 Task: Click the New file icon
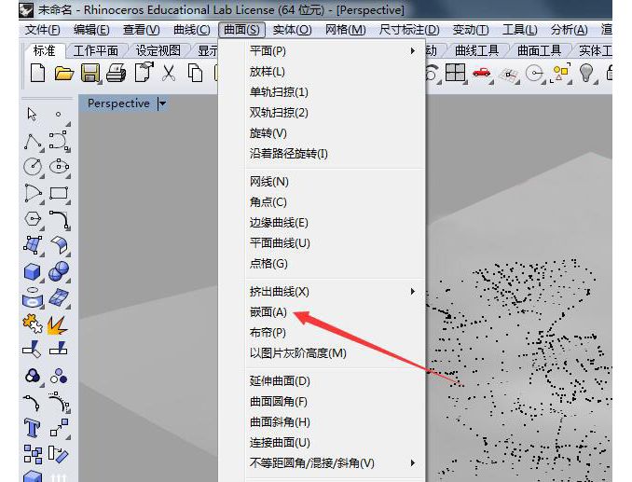[37, 74]
